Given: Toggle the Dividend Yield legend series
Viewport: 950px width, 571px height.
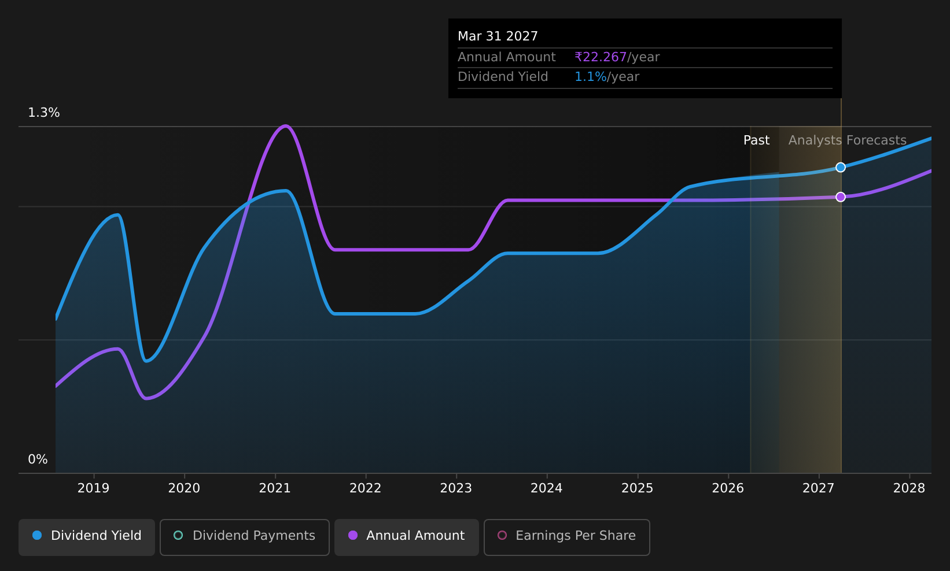Looking at the screenshot, I should [87, 537].
